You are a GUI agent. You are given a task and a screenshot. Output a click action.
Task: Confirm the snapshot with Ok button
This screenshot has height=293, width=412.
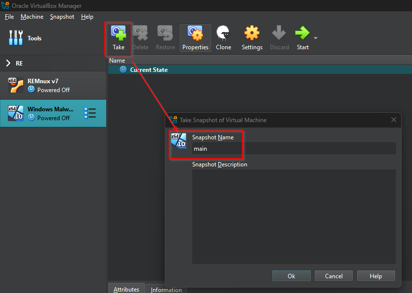pyautogui.click(x=292, y=276)
